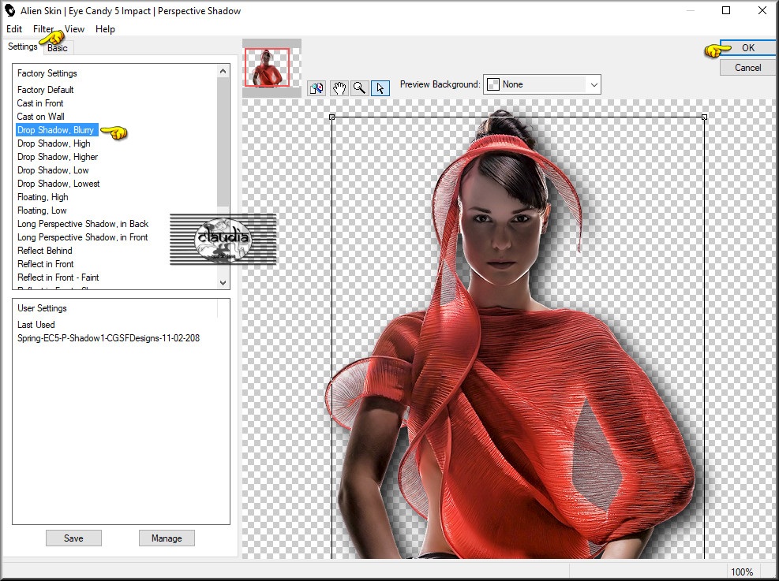Click the Alien Skin title bar icon
Viewport: 779px width, 581px height.
[x=10, y=10]
